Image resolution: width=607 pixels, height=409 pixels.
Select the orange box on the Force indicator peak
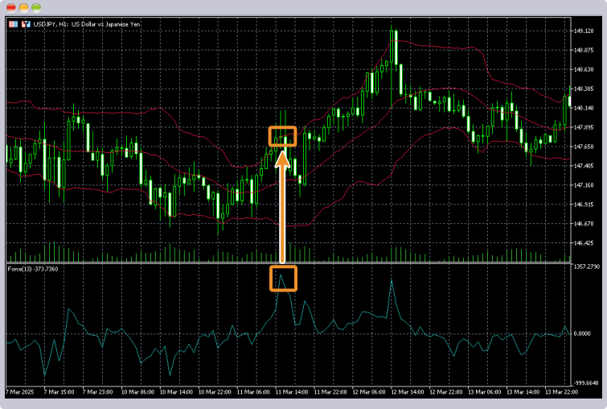click(x=282, y=278)
